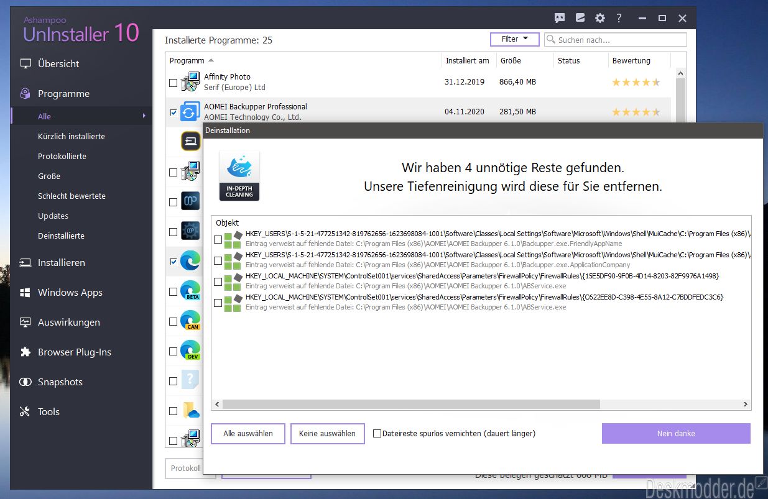Set the star rating for AOMEI Backupper
Image resolution: width=768 pixels, height=499 pixels.
(x=636, y=112)
